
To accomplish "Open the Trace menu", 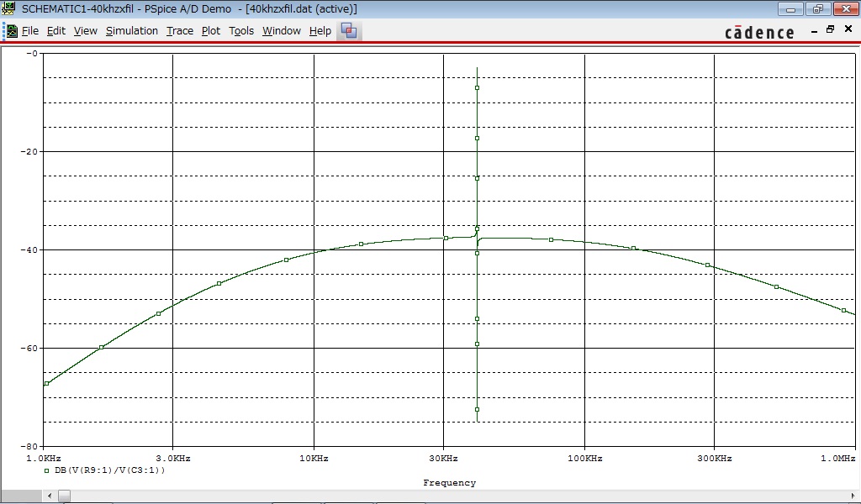I will [179, 31].
